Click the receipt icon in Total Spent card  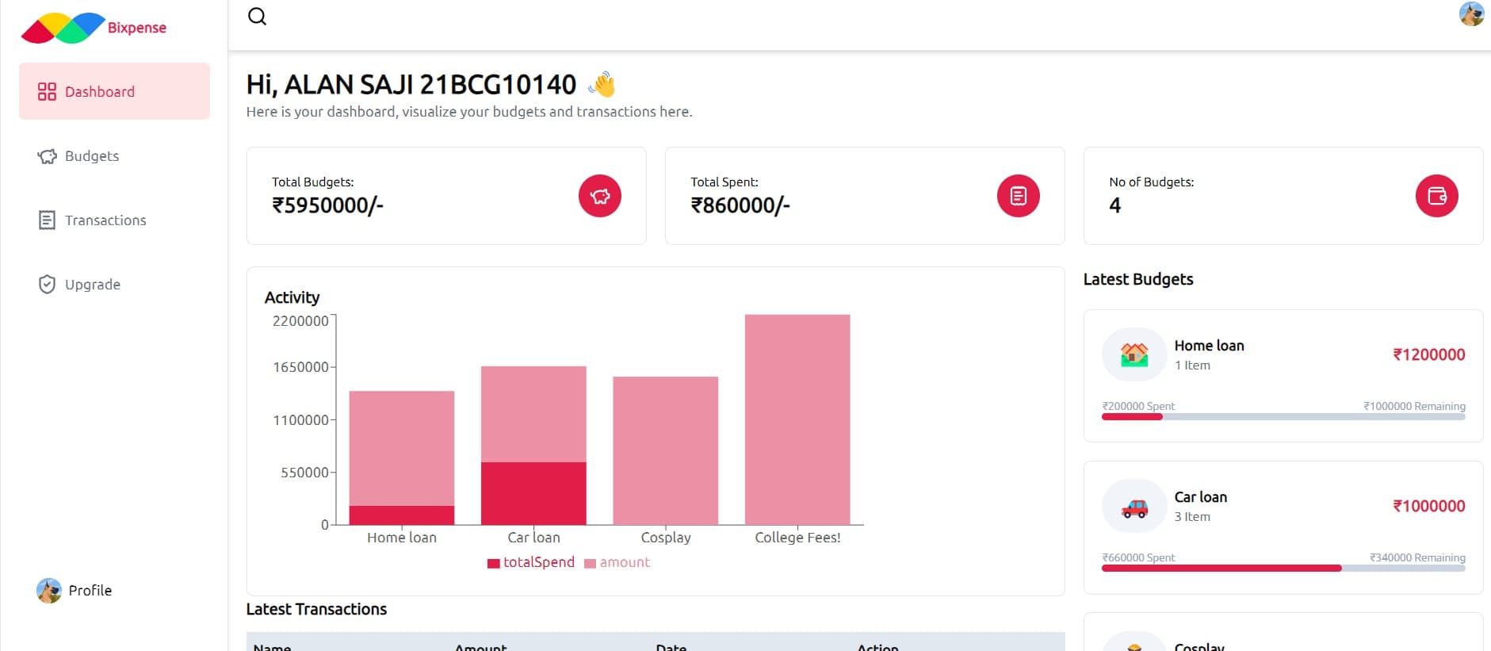click(x=1018, y=196)
